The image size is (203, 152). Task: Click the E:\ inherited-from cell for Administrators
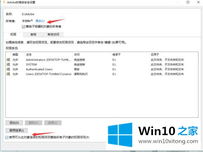tap(114, 60)
